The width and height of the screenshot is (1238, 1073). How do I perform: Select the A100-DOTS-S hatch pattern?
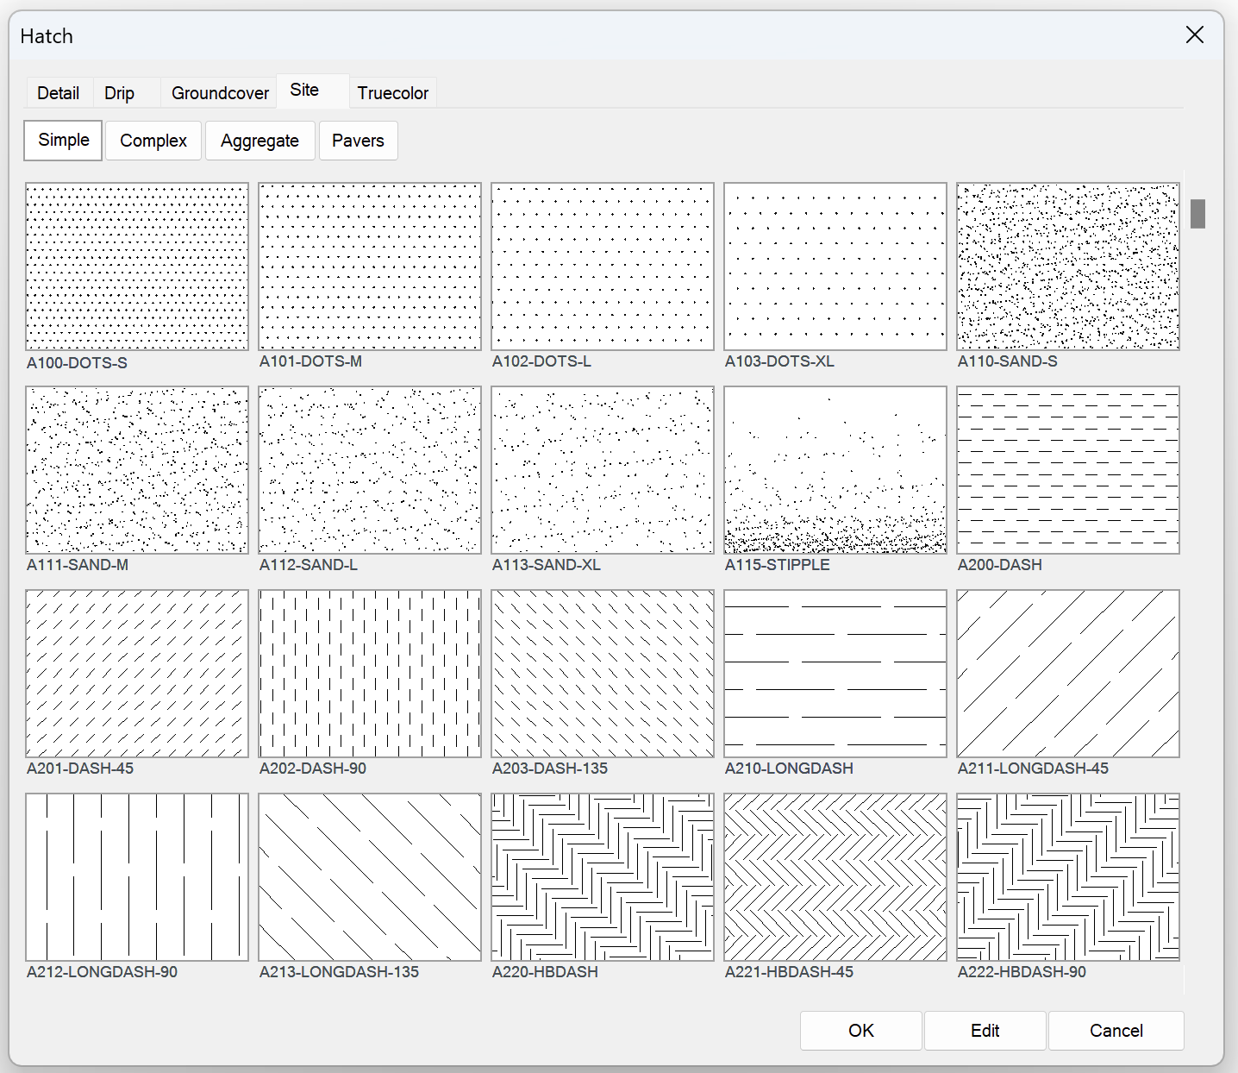(137, 267)
